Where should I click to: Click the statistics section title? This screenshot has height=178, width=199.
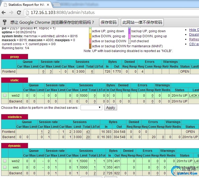click(15, 117)
